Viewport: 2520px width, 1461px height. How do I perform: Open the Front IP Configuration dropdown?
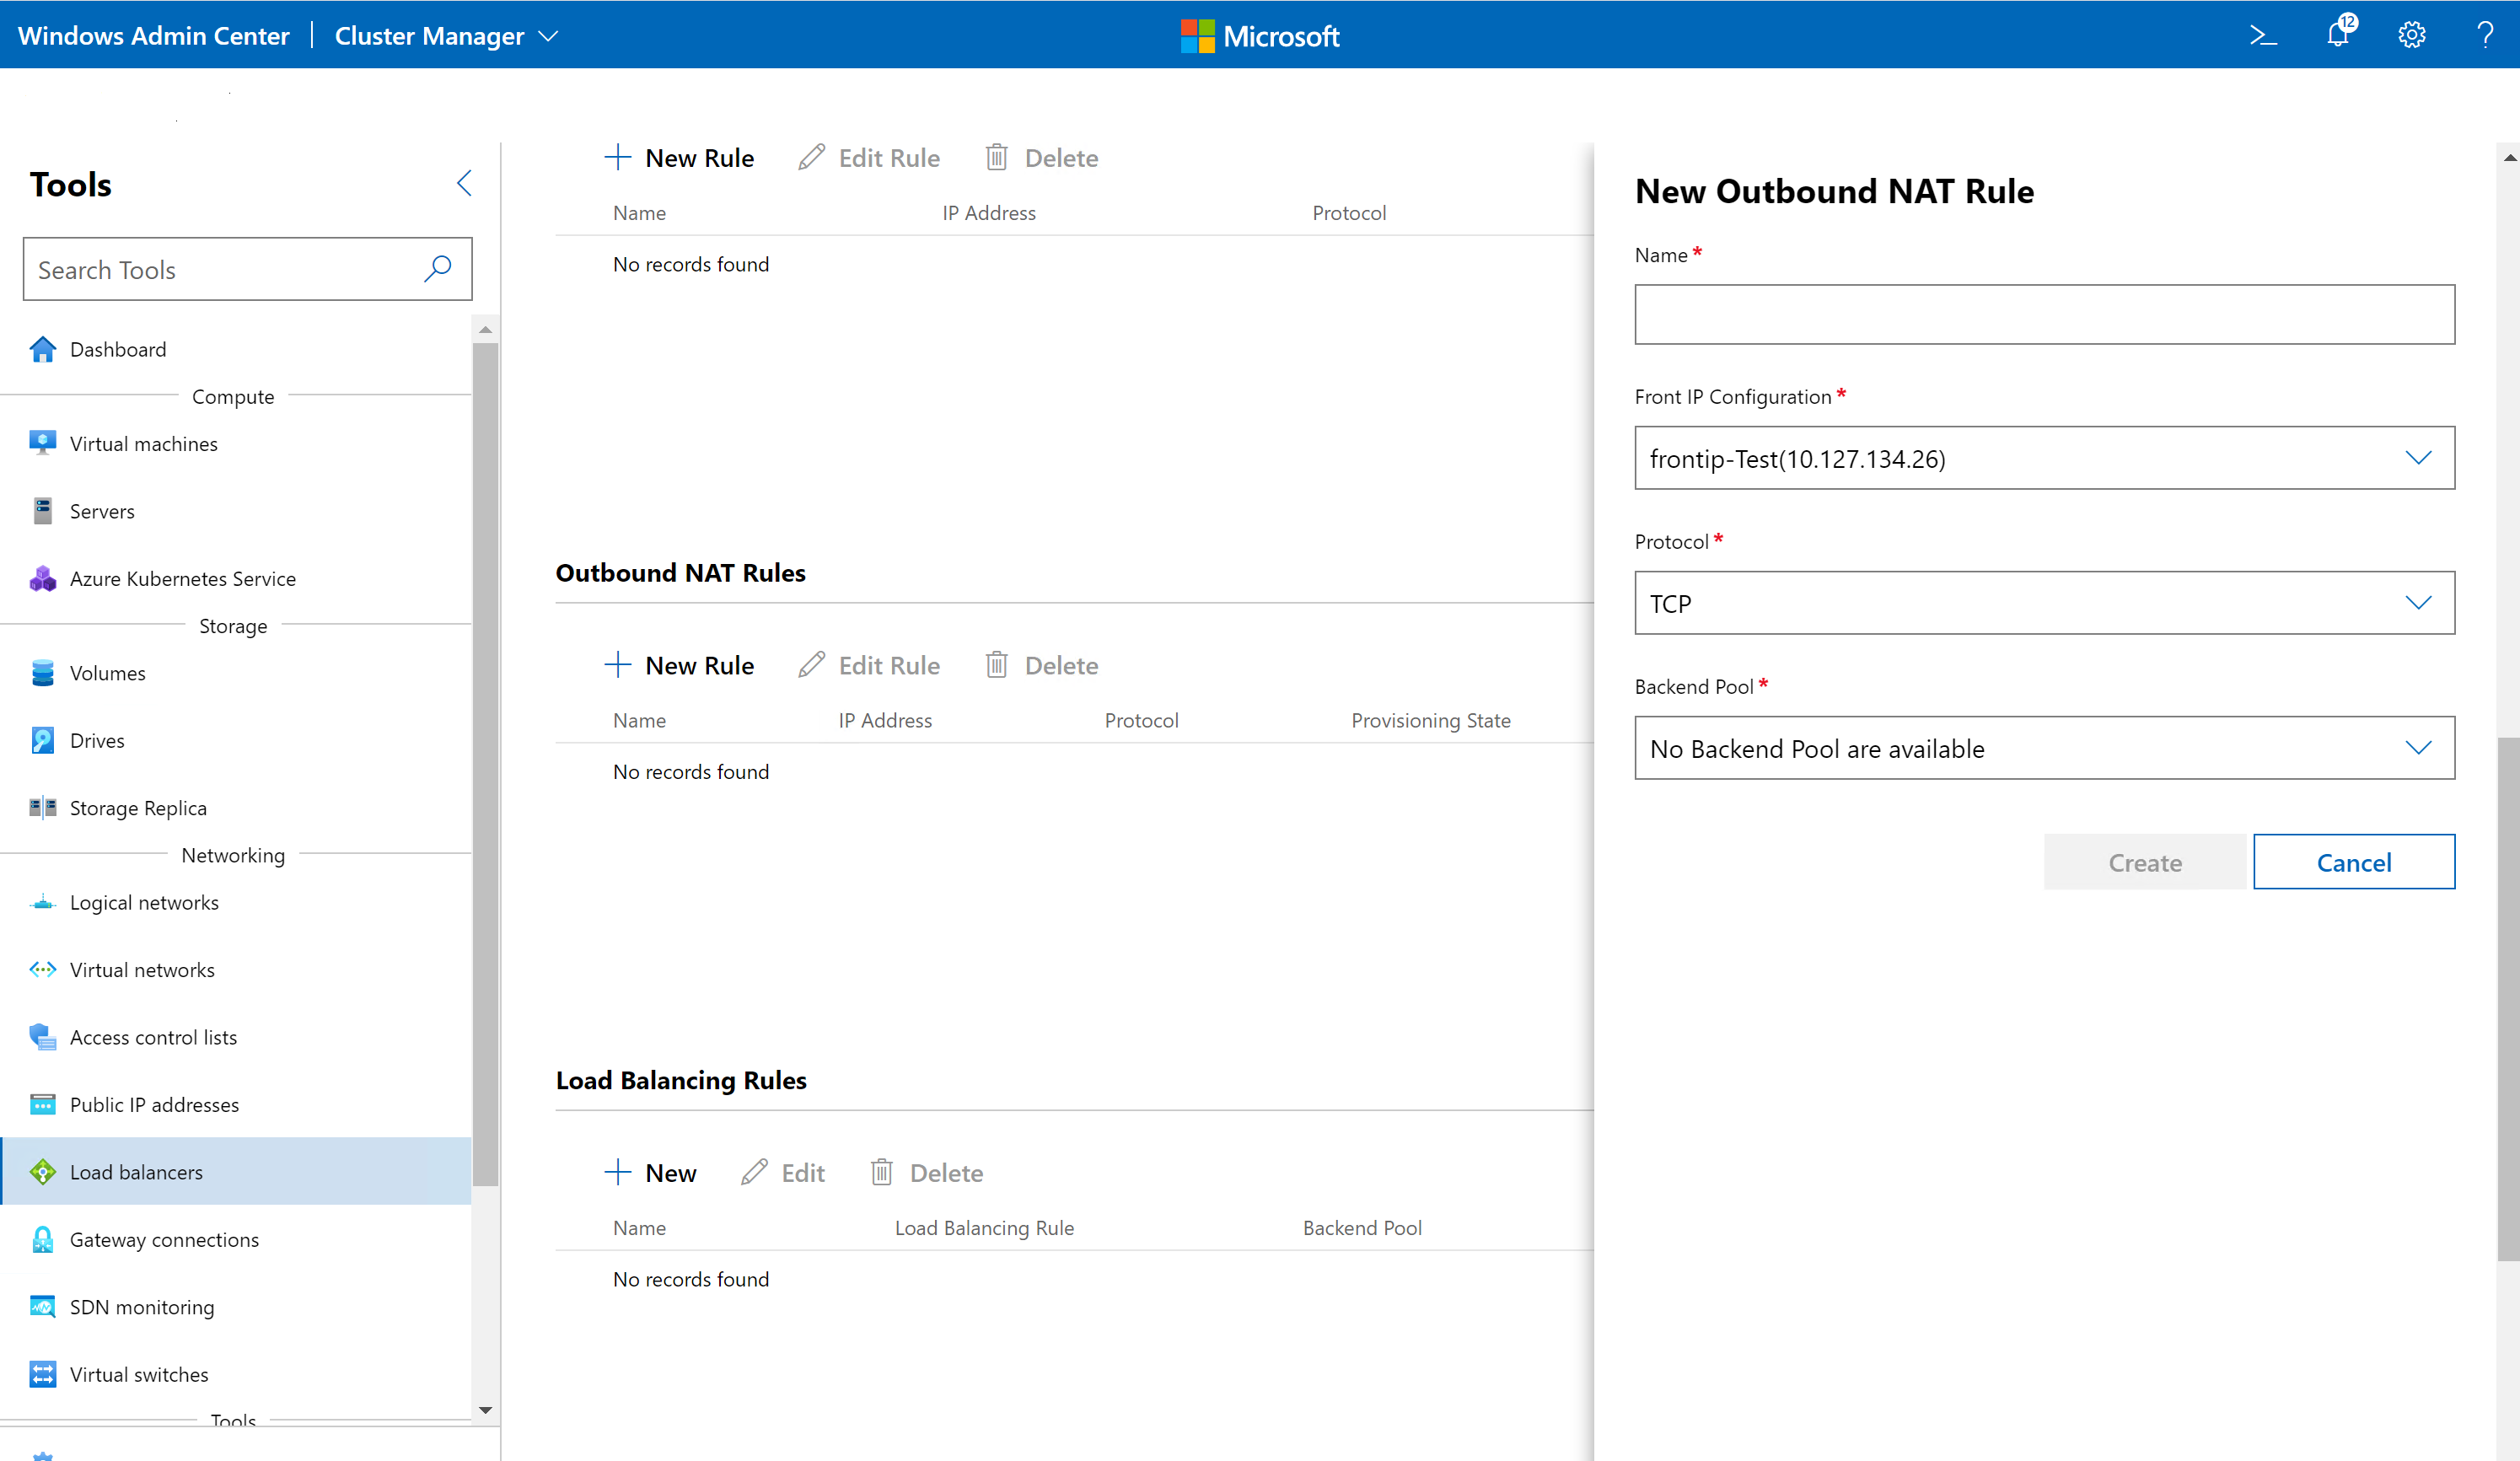tap(2043, 458)
